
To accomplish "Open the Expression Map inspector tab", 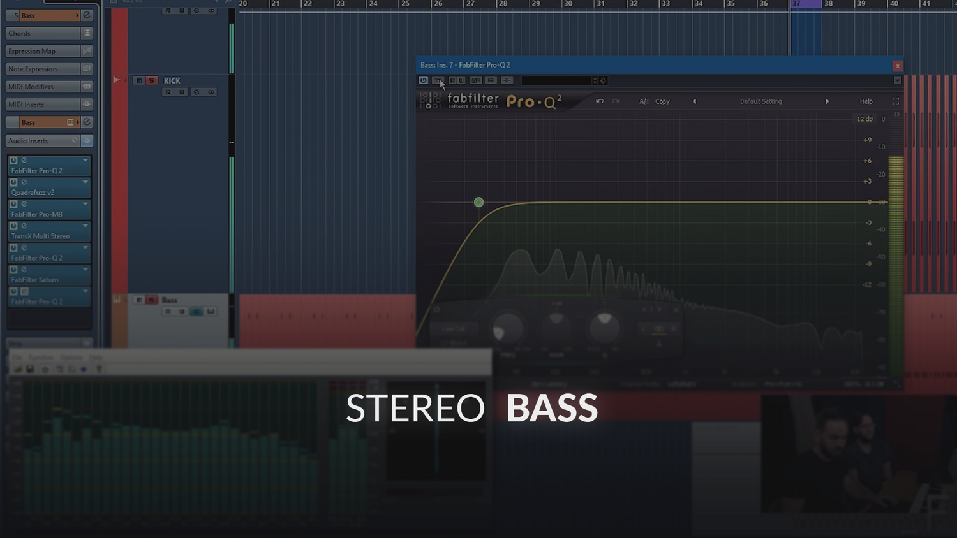I will pos(43,50).
